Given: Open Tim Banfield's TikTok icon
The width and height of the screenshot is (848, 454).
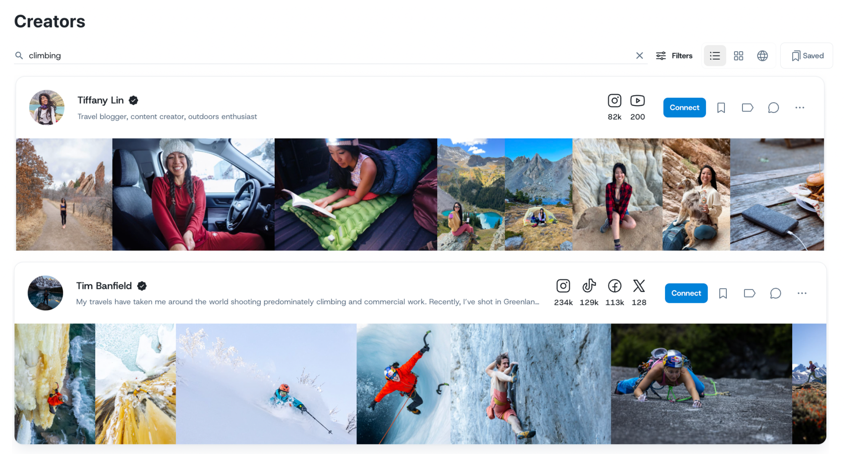Looking at the screenshot, I should pyautogui.click(x=589, y=286).
